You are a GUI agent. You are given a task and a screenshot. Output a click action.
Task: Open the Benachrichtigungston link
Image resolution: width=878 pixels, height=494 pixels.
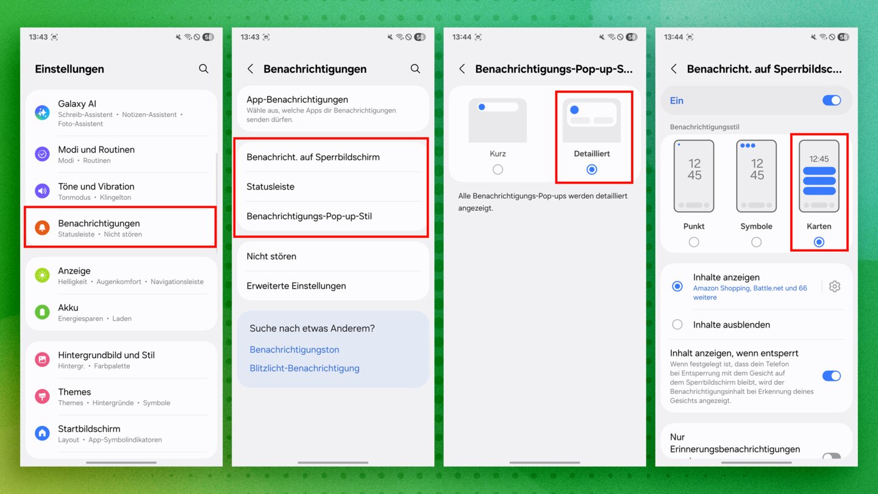294,349
